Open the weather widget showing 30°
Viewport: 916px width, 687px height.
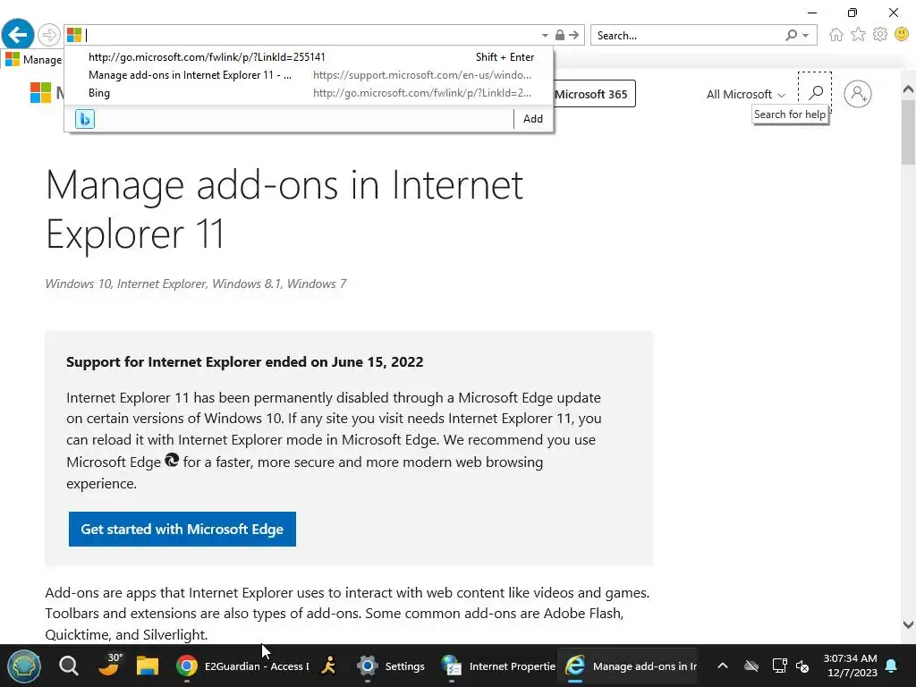[108, 665]
